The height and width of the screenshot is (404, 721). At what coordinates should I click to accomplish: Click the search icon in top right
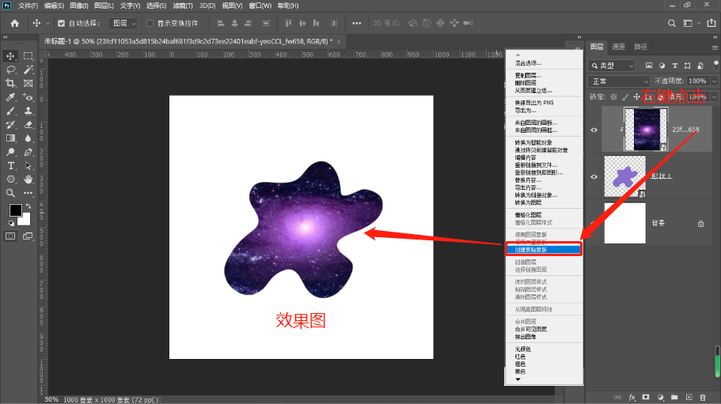pyautogui.click(x=672, y=24)
